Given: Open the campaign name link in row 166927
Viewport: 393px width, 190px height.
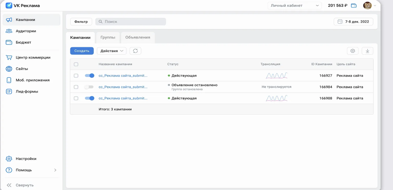Looking at the screenshot, I should (123, 76).
